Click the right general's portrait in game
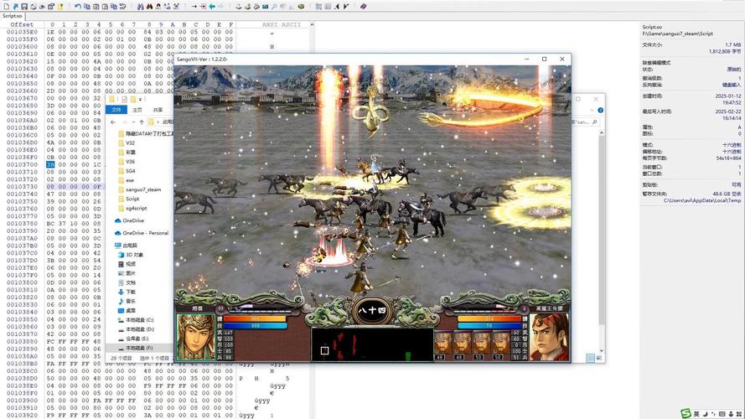Image resolution: width=745 pixels, height=419 pixels. [x=549, y=337]
